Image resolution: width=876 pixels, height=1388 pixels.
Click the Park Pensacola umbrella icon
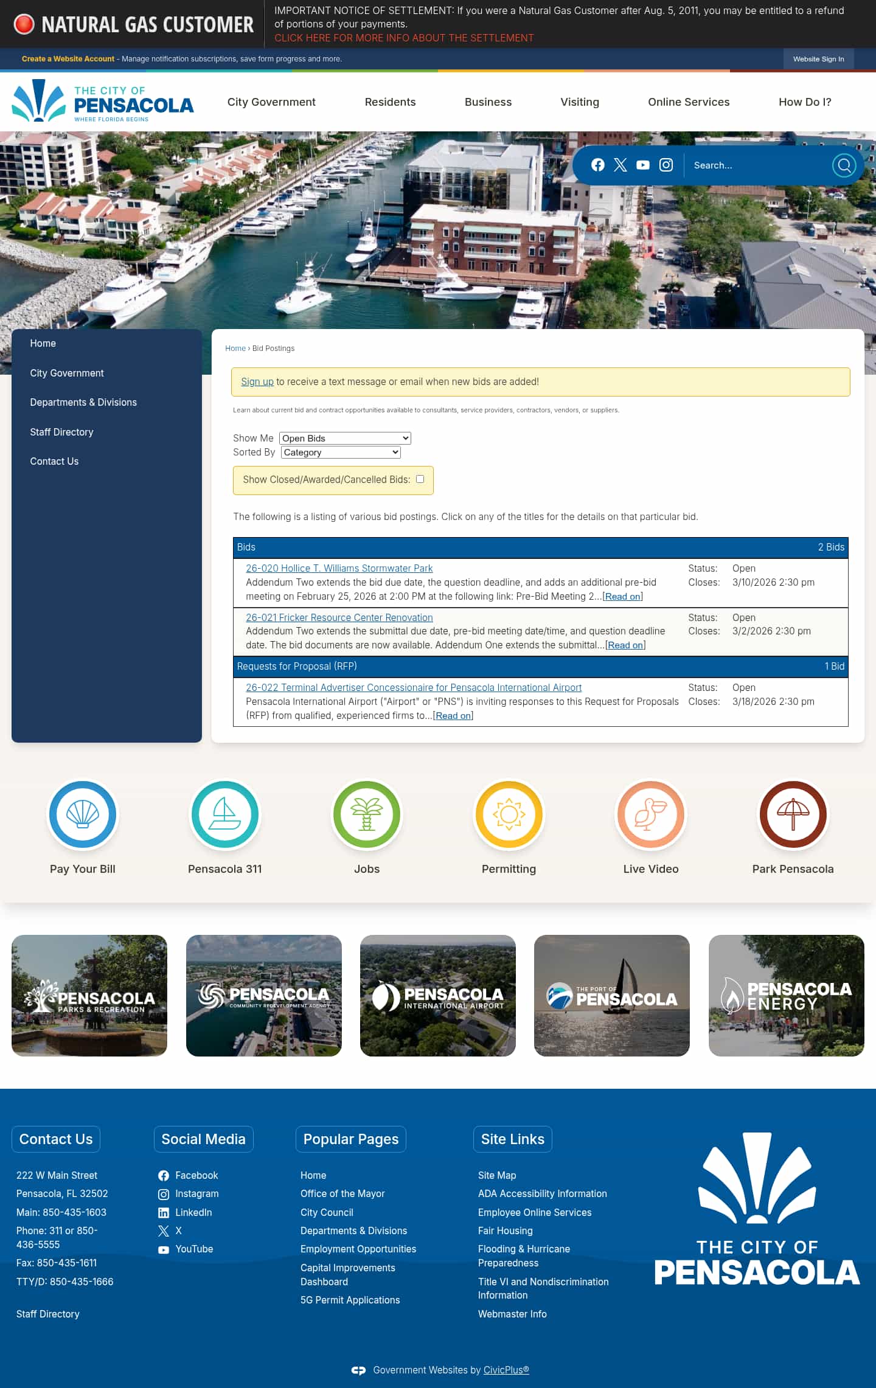[793, 814]
